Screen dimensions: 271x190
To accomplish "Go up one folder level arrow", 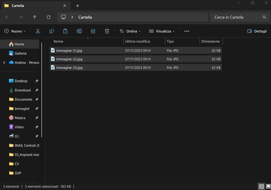I will pyautogui.click(x=35, y=17).
